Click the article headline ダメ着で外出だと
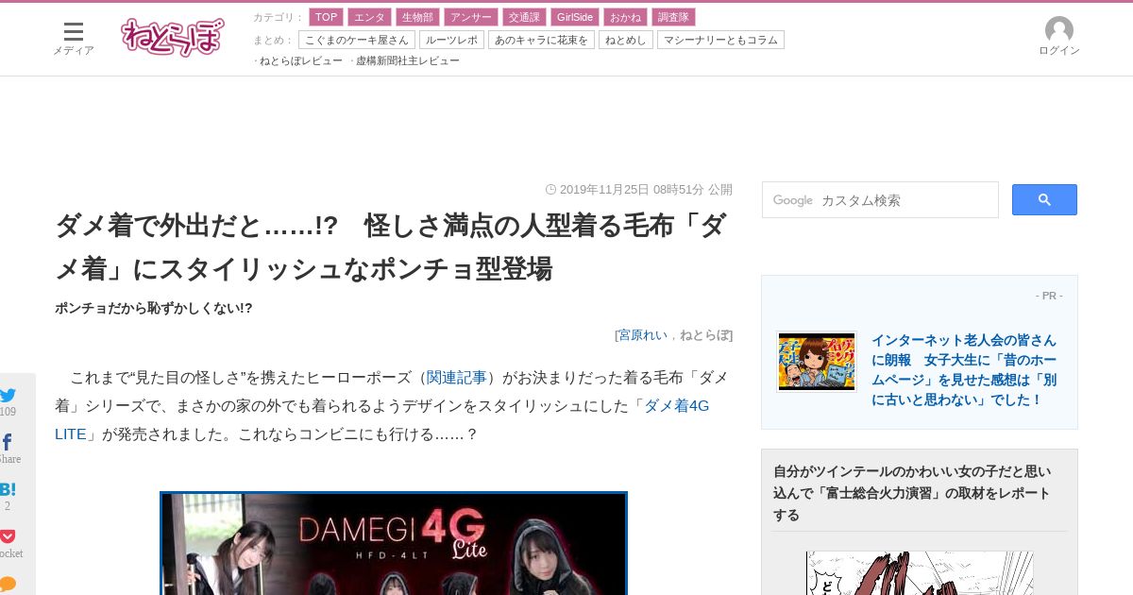Viewport: 1133px width, 595px height. (x=390, y=247)
